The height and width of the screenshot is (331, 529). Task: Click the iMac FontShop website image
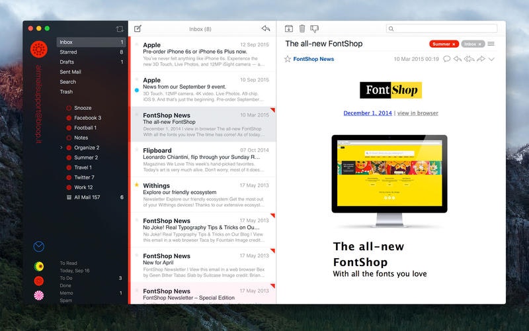pos(389,181)
